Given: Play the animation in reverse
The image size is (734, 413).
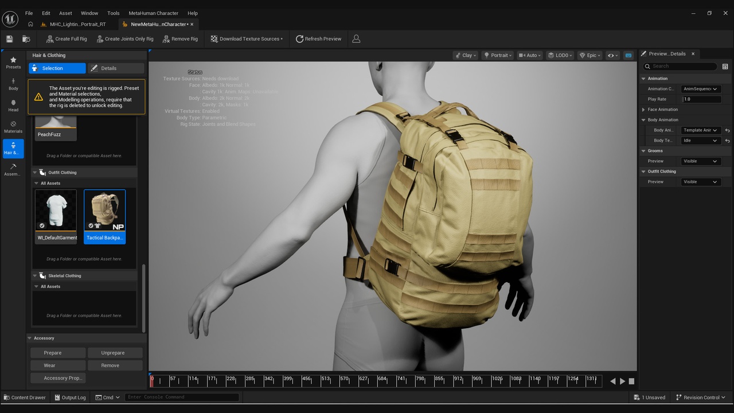Looking at the screenshot, I should [x=613, y=381].
